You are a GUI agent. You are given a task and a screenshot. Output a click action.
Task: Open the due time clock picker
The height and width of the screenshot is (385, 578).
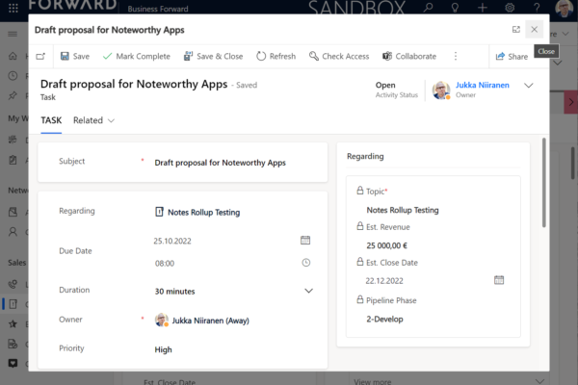coord(305,262)
